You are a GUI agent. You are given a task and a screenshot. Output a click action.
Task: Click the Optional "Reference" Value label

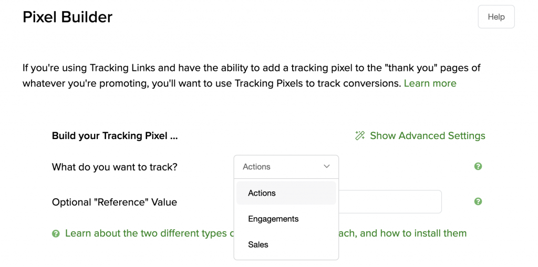coord(114,202)
